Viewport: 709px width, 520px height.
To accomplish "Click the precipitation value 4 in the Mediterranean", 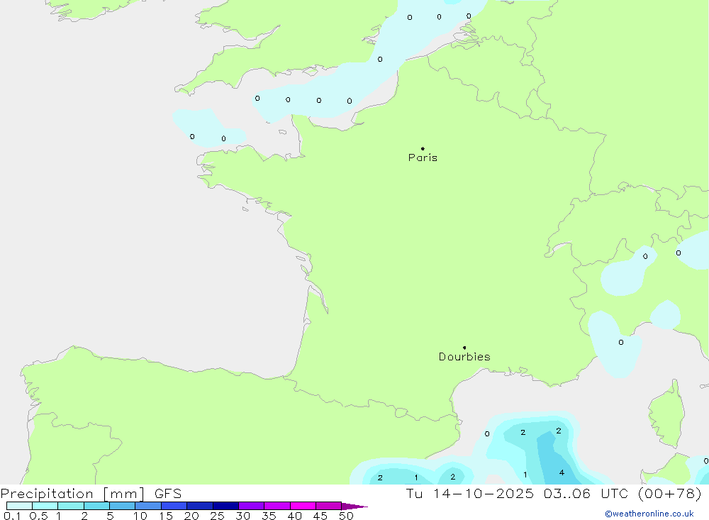I will click(562, 472).
